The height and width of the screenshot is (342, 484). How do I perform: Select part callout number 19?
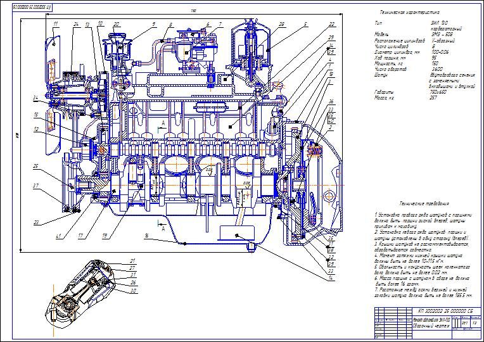coord(104,236)
